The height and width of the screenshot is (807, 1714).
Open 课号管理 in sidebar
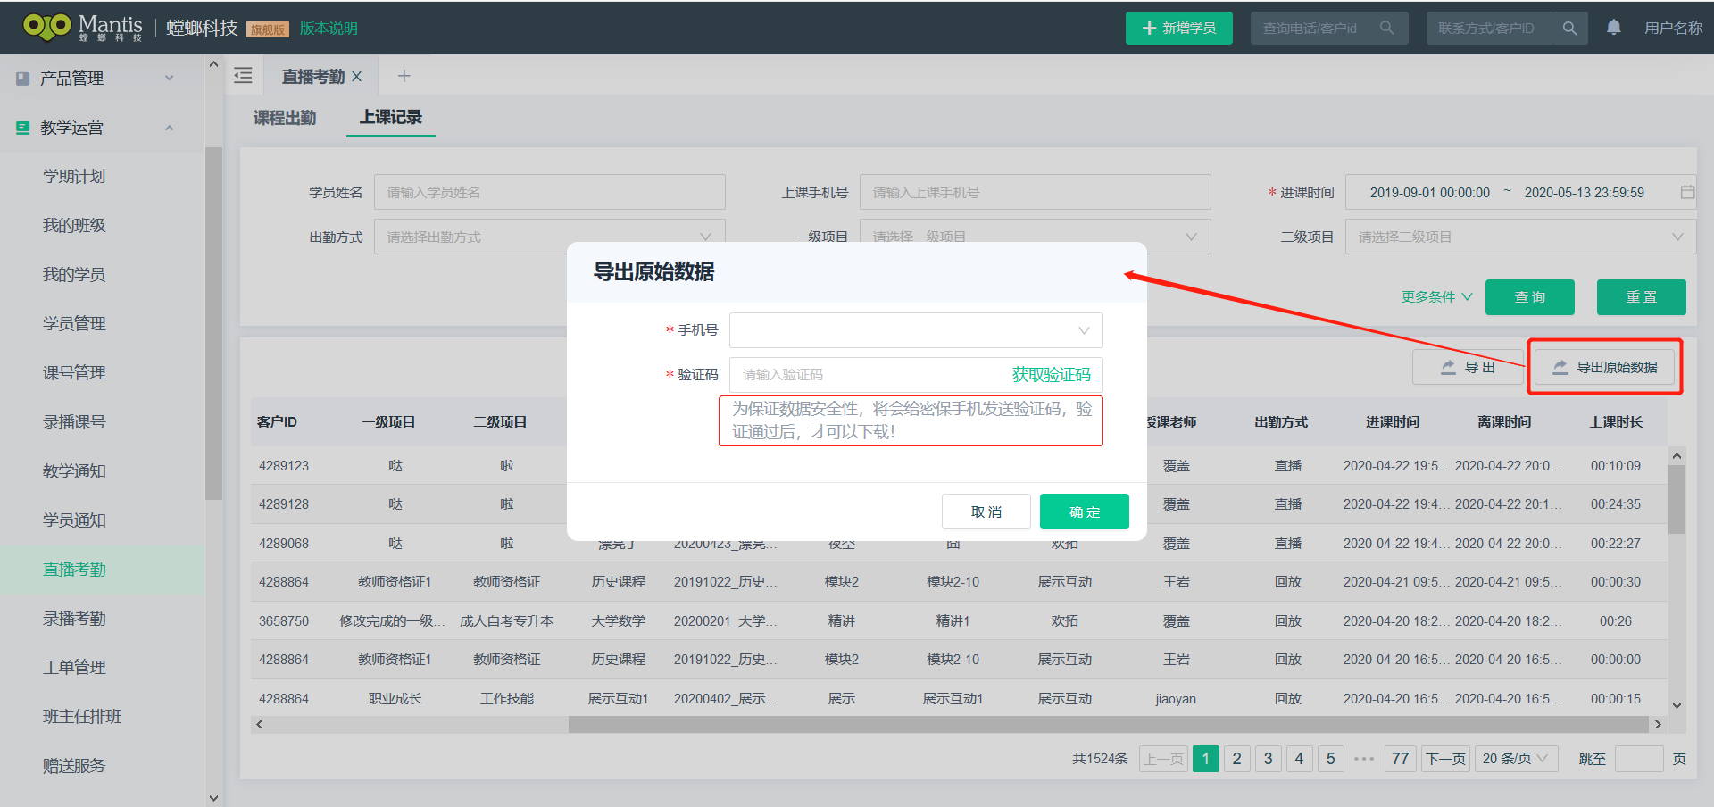(x=74, y=372)
